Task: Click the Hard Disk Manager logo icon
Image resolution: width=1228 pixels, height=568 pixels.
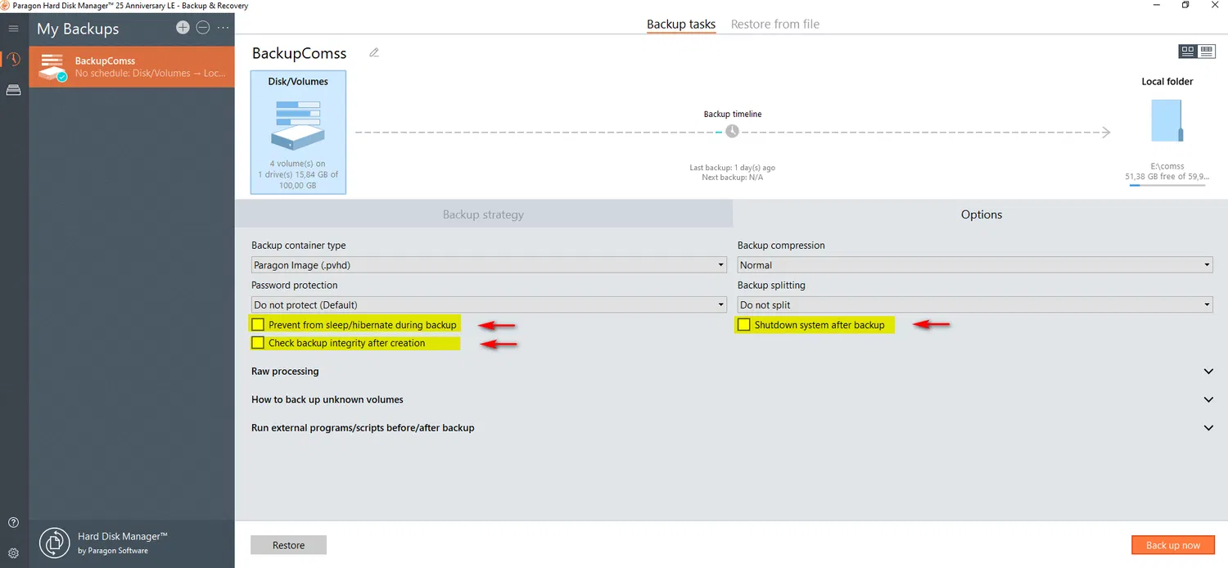Action: [54, 542]
